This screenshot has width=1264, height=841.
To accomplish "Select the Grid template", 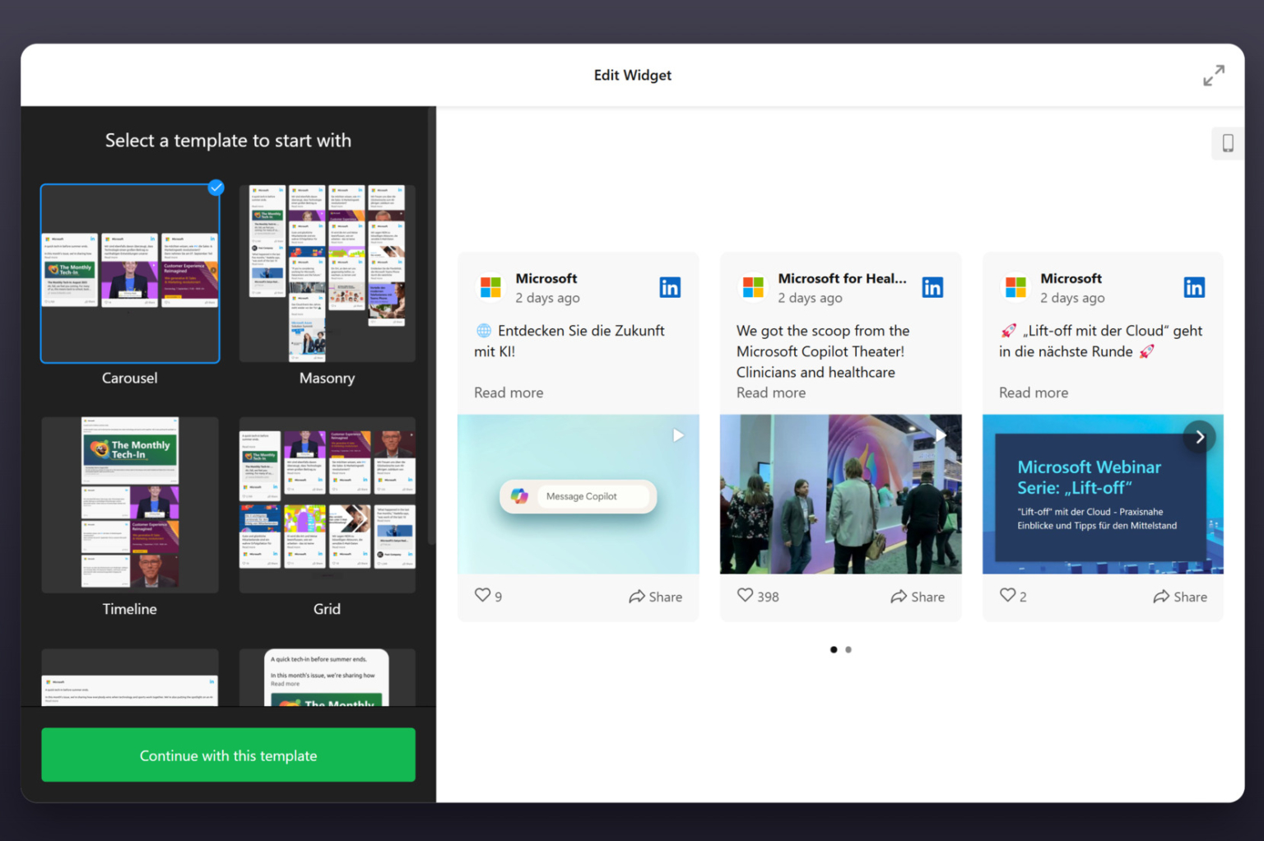I will click(x=327, y=504).
